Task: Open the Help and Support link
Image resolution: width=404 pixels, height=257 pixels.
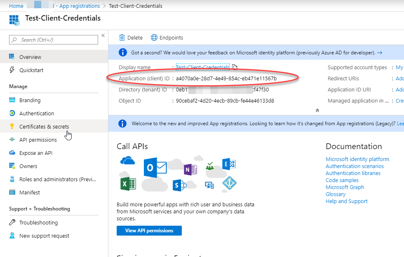Action: coord(347,201)
